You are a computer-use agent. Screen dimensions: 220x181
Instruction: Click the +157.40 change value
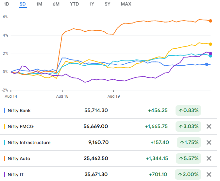click(x=160, y=142)
